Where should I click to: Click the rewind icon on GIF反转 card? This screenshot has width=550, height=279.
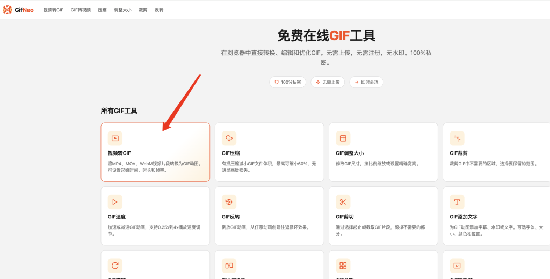tap(229, 202)
